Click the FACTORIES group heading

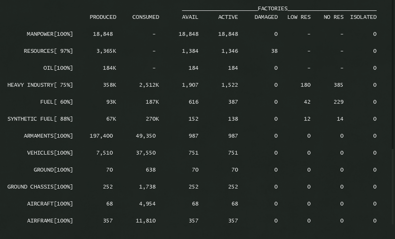[273, 8]
